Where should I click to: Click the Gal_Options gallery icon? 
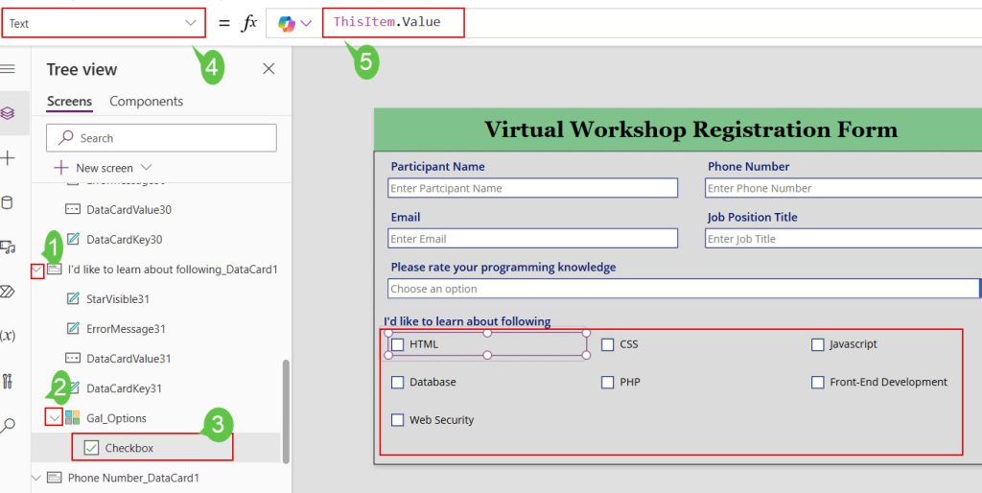[x=72, y=418]
